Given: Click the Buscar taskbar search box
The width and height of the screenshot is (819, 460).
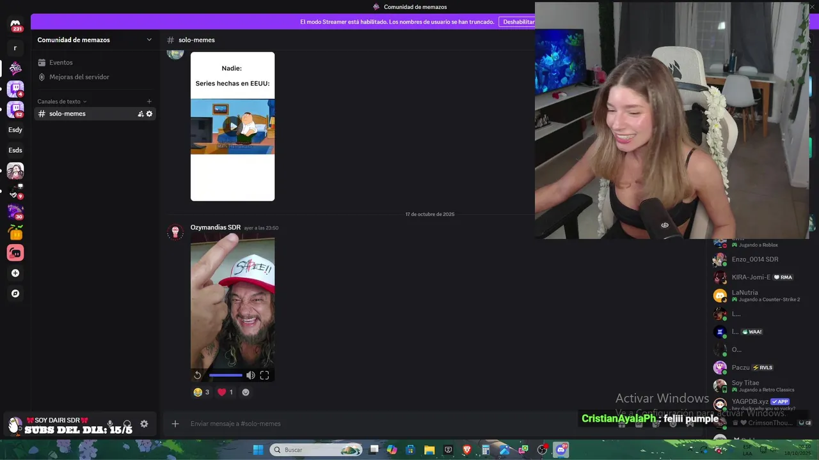Looking at the screenshot, I should (x=317, y=450).
